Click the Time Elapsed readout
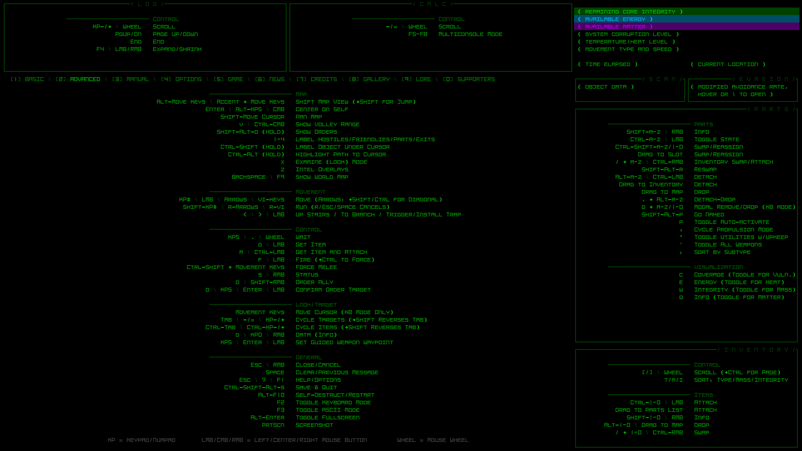The image size is (802, 451). [x=608, y=64]
